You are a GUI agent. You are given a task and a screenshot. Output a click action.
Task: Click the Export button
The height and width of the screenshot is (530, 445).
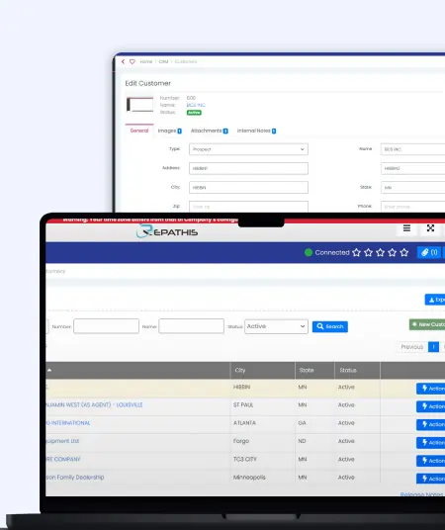point(435,300)
